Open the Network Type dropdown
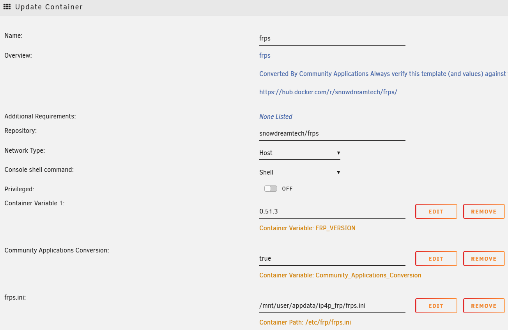 pos(299,153)
